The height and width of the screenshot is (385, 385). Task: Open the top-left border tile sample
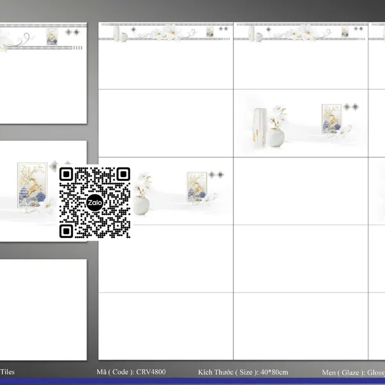point(42,74)
